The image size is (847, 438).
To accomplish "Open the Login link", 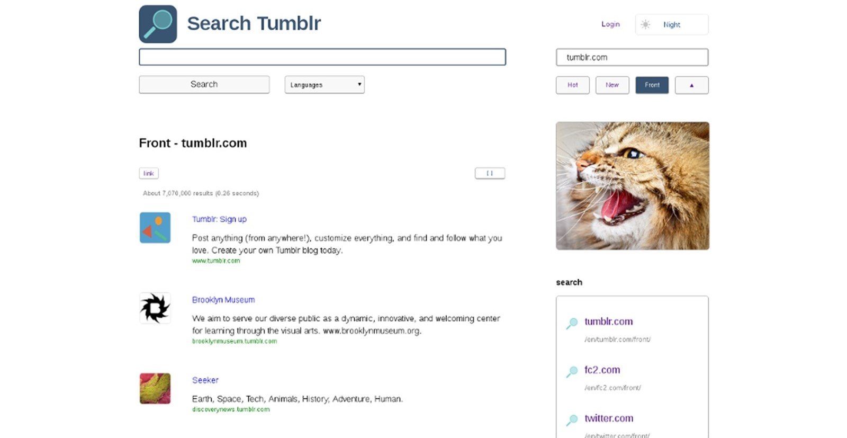I will pos(610,24).
